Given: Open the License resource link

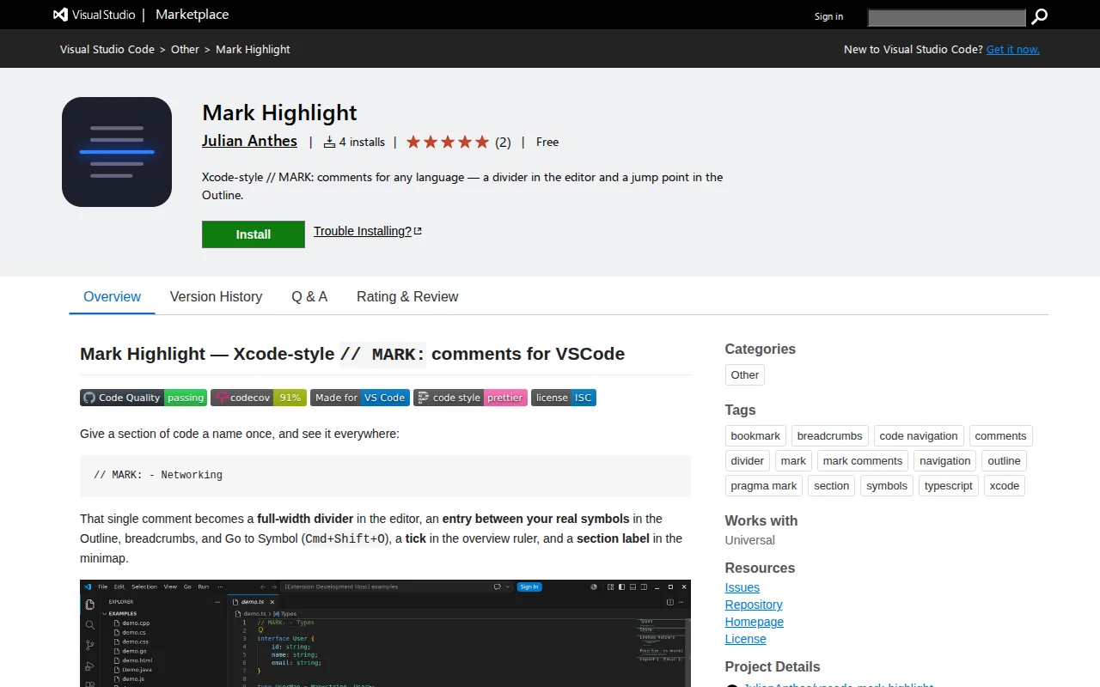Looking at the screenshot, I should click(746, 639).
